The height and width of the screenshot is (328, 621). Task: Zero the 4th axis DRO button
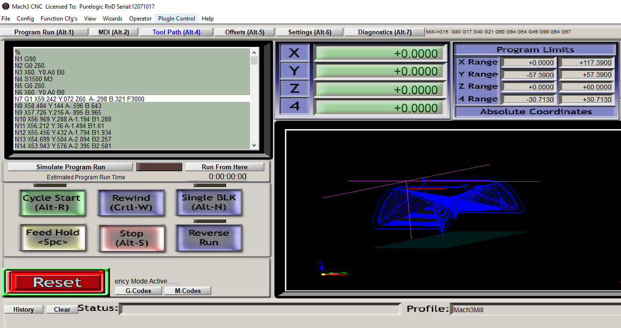294,107
